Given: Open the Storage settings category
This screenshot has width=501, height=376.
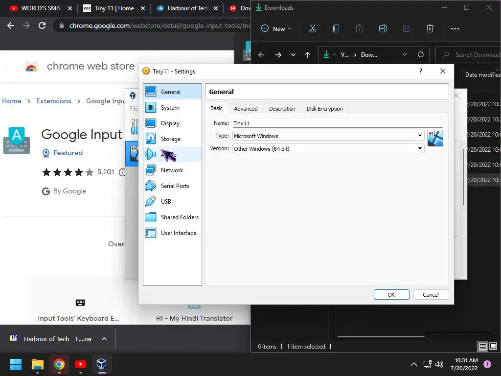Looking at the screenshot, I should [x=172, y=139].
